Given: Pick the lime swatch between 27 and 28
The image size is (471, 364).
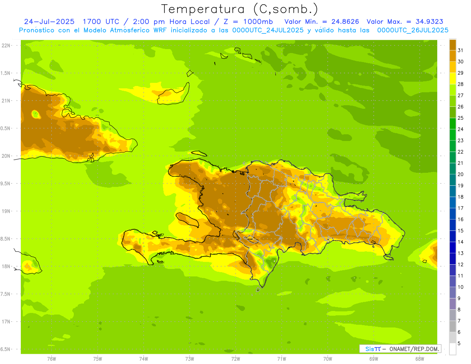Looking at the screenshot, I should click(453, 90).
